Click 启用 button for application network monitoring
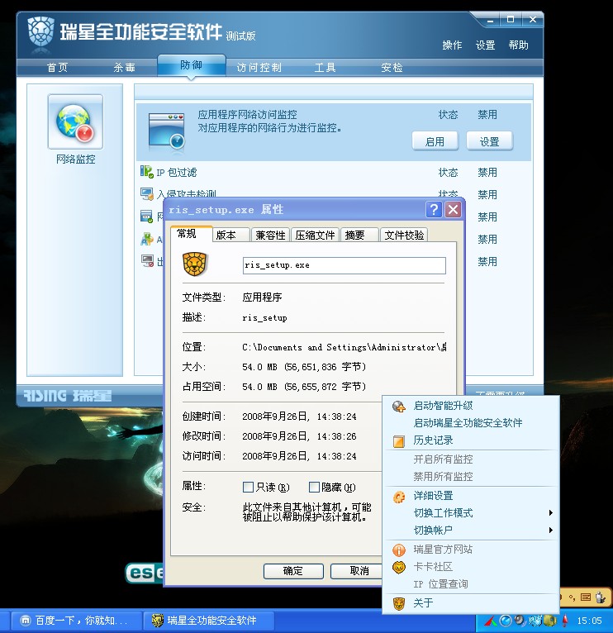Screen dimensions: 613x633 (x=435, y=141)
